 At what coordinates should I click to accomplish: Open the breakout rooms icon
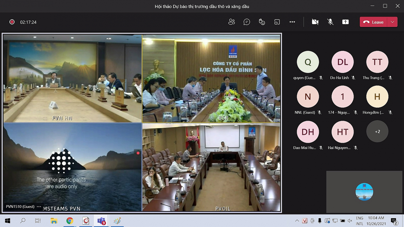(277, 22)
